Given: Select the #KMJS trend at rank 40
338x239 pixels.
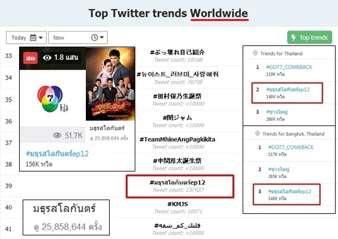Looking at the screenshot, I should pyautogui.click(x=178, y=204).
